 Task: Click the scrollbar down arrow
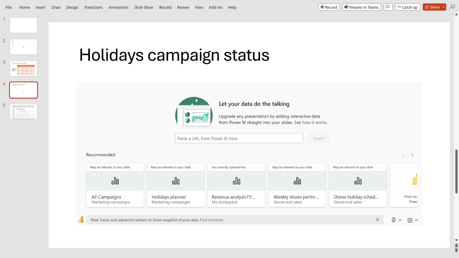456,240
